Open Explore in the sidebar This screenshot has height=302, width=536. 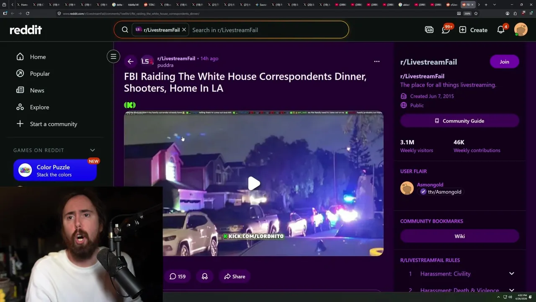point(39,107)
